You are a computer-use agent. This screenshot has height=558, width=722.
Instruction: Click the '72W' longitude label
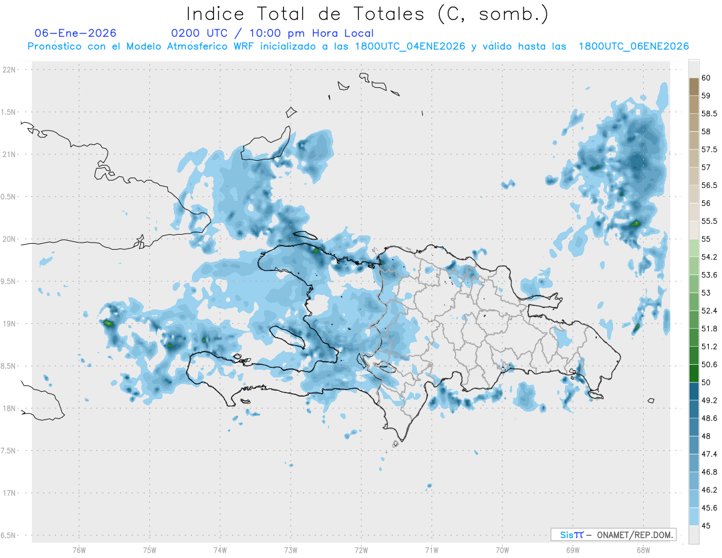pos(361,550)
